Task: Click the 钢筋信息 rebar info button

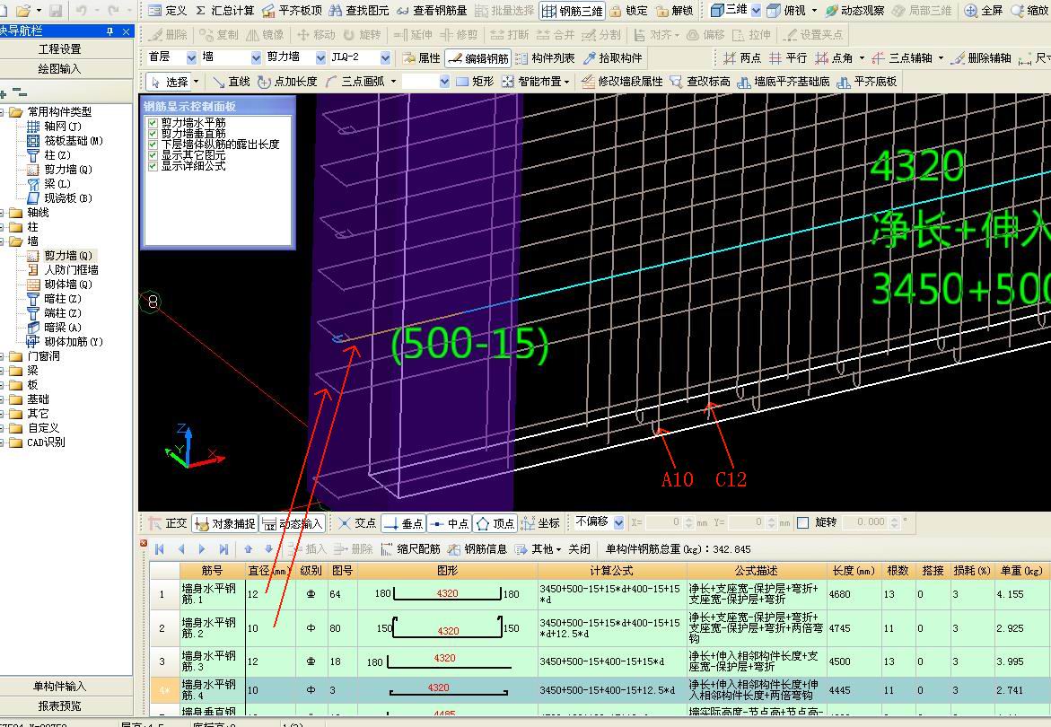Action: click(x=477, y=548)
